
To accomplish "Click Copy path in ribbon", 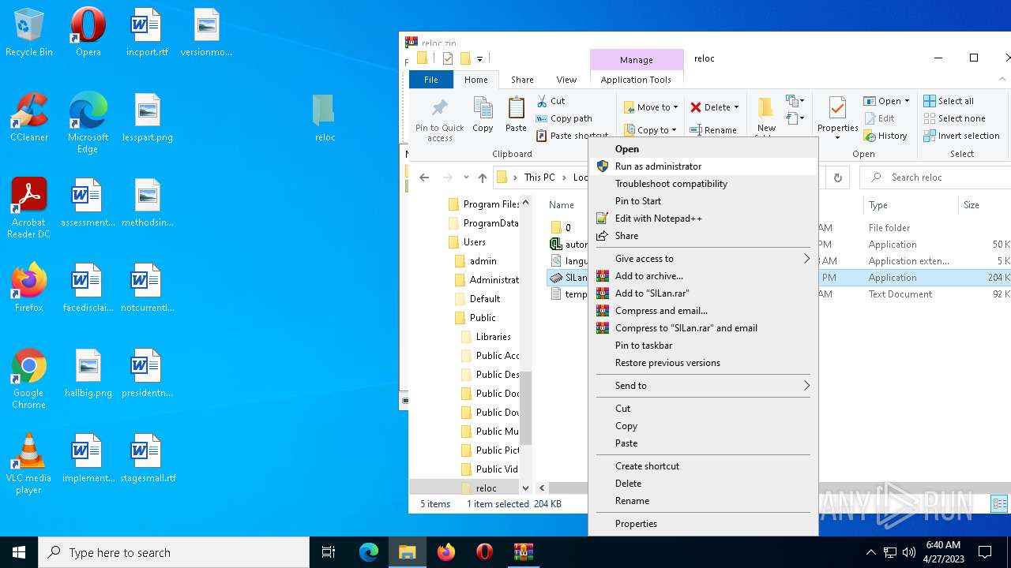I will pyautogui.click(x=564, y=118).
